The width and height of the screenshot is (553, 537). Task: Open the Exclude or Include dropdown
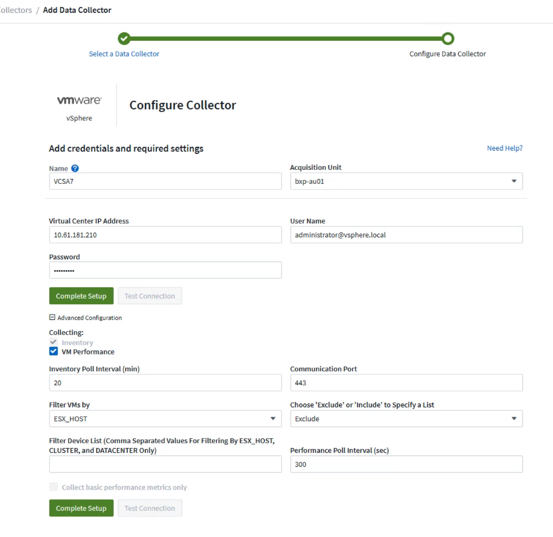click(x=406, y=419)
